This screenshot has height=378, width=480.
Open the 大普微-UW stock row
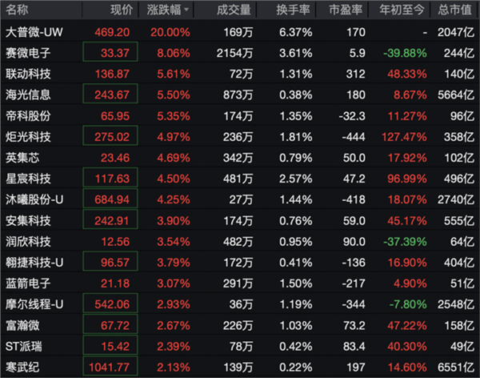(240, 32)
